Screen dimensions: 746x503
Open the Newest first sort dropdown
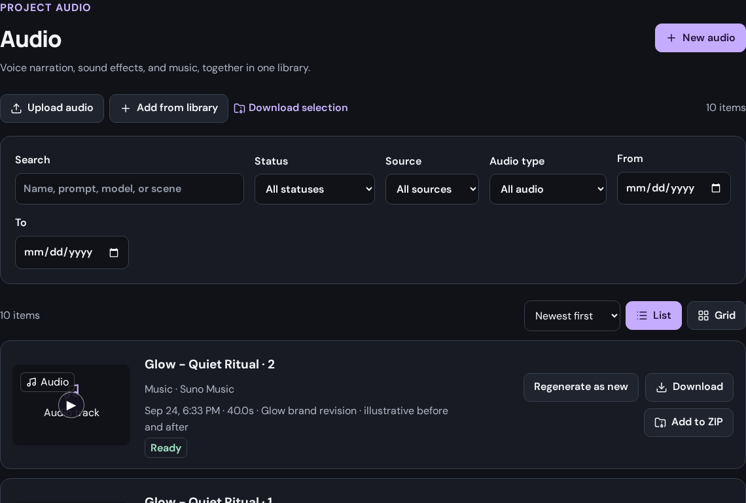573,316
